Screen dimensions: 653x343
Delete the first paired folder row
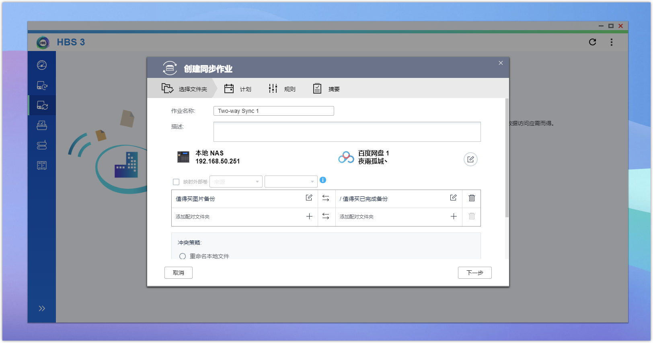(x=472, y=198)
